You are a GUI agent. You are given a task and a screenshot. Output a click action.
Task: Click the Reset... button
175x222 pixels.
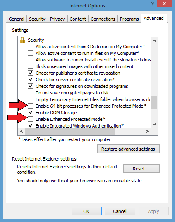tap(141, 169)
